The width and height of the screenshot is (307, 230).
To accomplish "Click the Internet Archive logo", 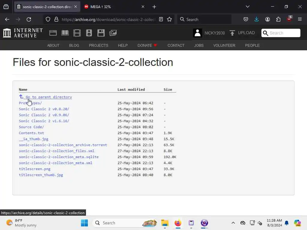I will 23,33.
